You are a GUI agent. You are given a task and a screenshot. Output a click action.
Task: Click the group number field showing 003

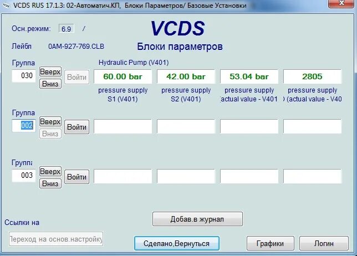tap(24, 175)
